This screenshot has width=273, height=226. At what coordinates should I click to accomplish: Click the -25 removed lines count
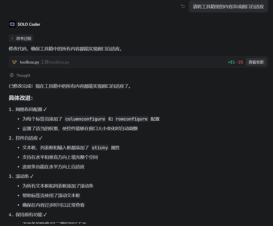tap(240, 62)
